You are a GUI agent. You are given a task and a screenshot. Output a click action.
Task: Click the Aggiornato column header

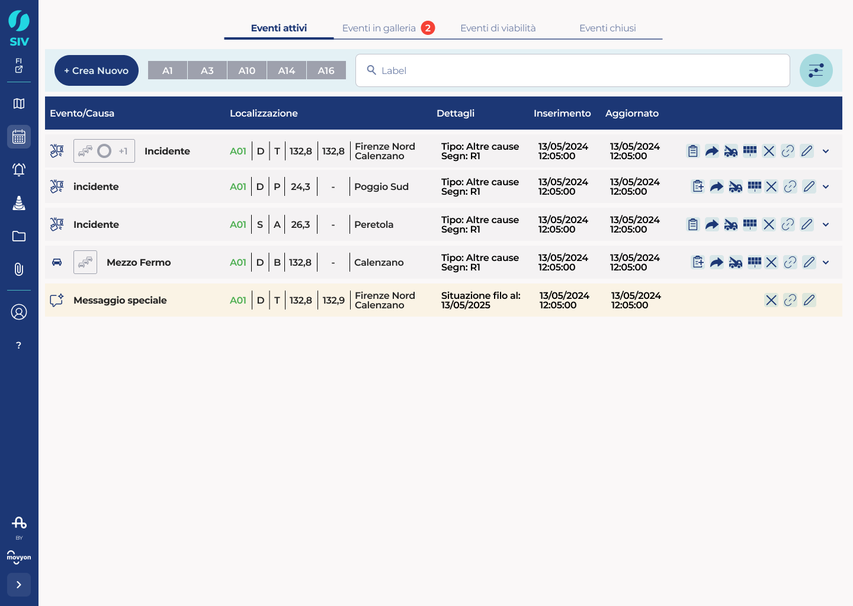632,113
